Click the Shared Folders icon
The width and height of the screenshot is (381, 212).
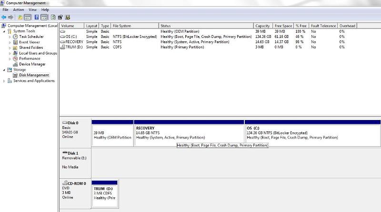[15, 48]
